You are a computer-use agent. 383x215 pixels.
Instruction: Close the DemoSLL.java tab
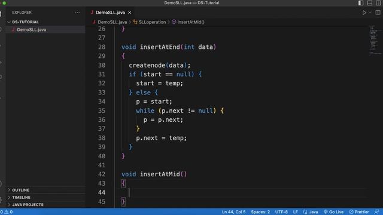tap(130, 13)
